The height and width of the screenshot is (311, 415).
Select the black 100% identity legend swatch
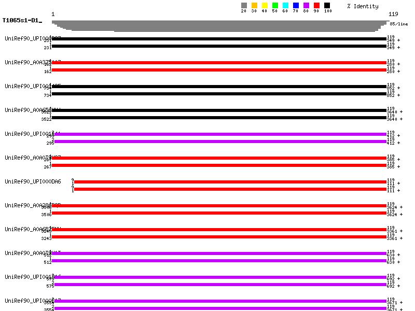tap(327, 6)
